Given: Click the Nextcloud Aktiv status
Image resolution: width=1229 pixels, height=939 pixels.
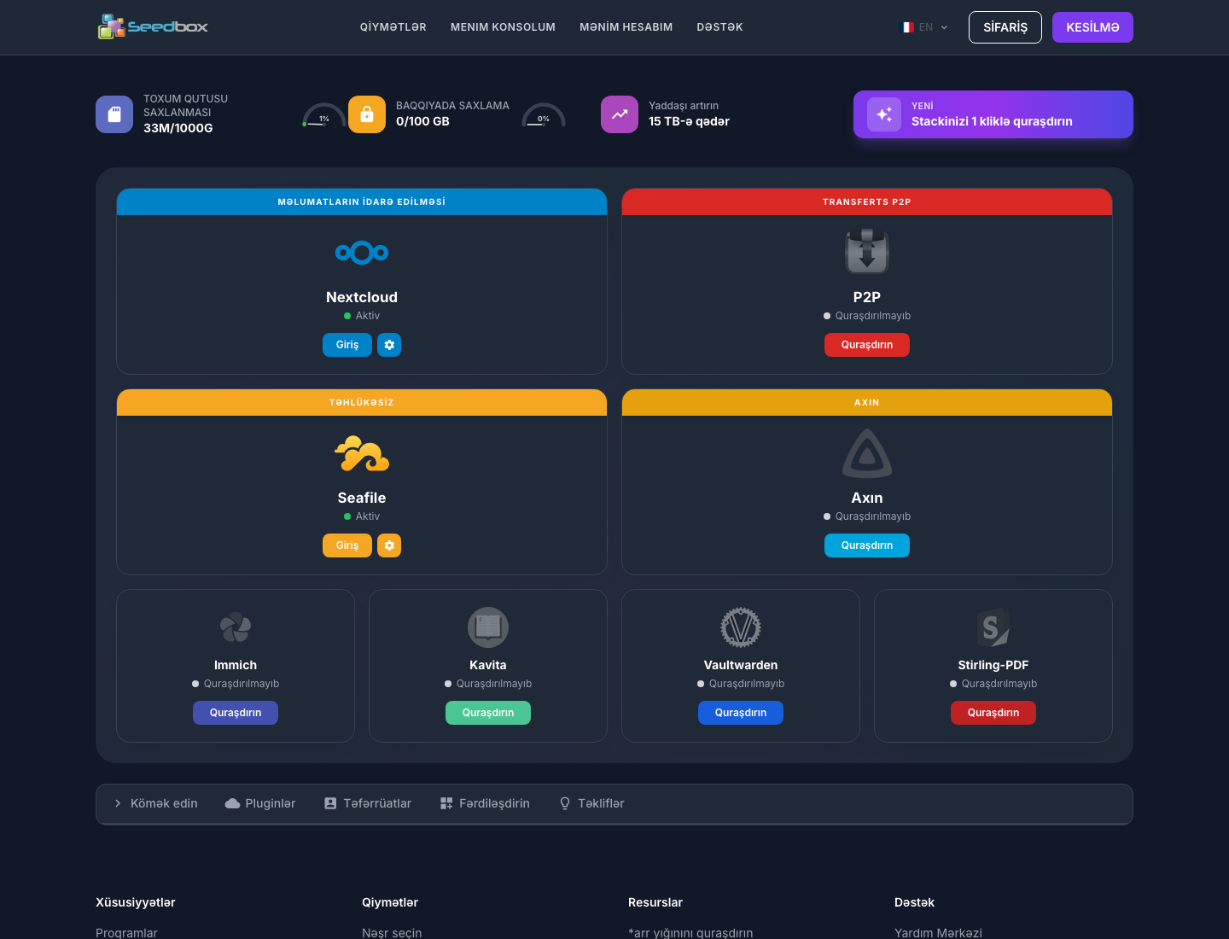Looking at the screenshot, I should pos(362,316).
